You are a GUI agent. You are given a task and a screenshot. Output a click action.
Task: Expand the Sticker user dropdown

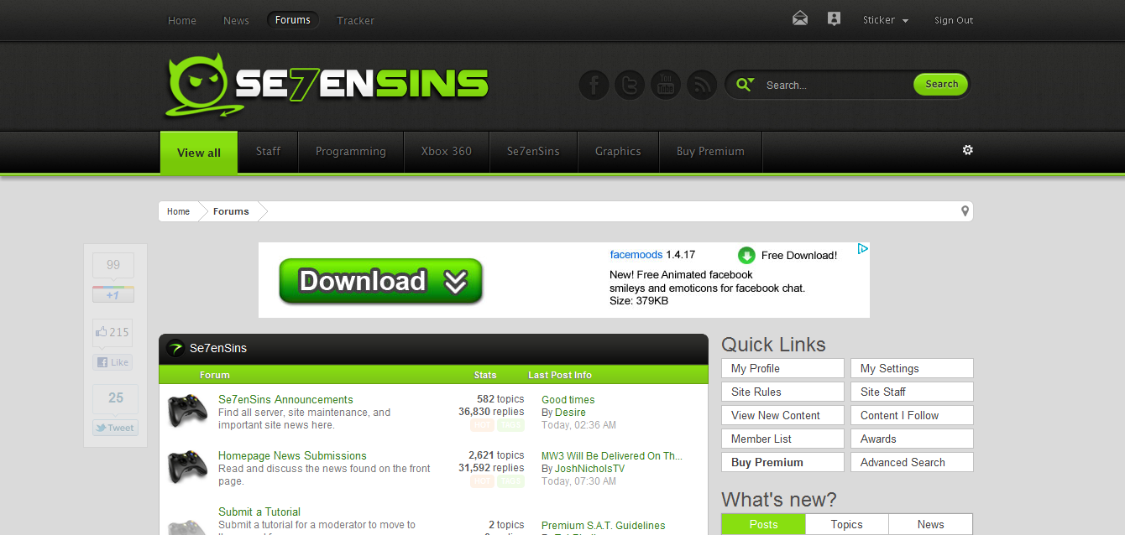886,20
